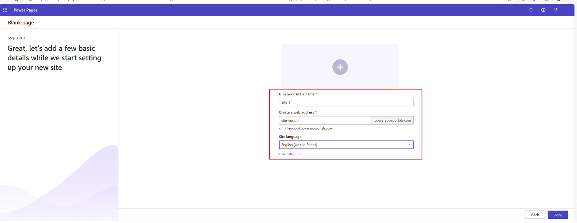Image resolution: width=577 pixels, height=223 pixels.
Task: Collapse the form with Hide details
Action: tap(287, 154)
